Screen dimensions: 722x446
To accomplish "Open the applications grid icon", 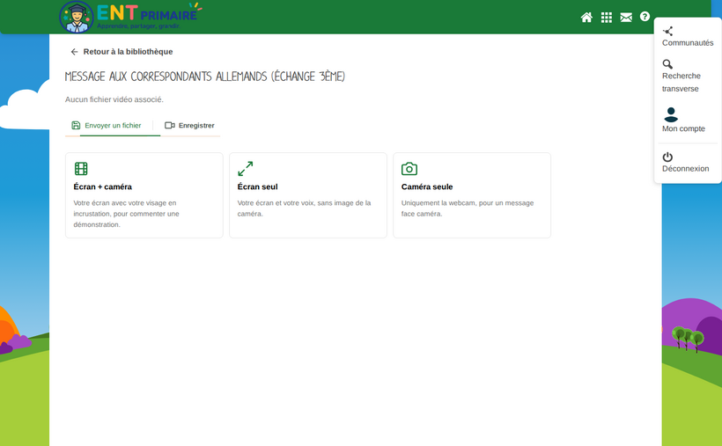I will (x=607, y=18).
